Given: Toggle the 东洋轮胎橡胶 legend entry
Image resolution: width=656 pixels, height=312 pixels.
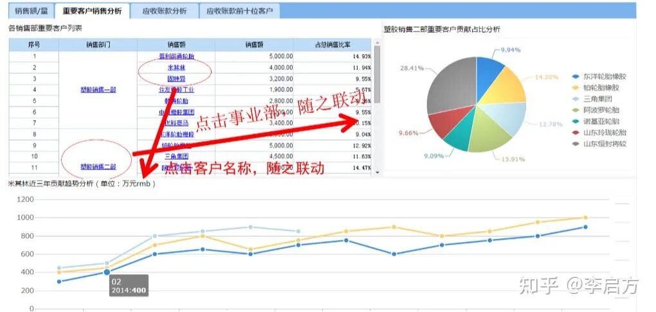Looking at the screenshot, I should (599, 76).
